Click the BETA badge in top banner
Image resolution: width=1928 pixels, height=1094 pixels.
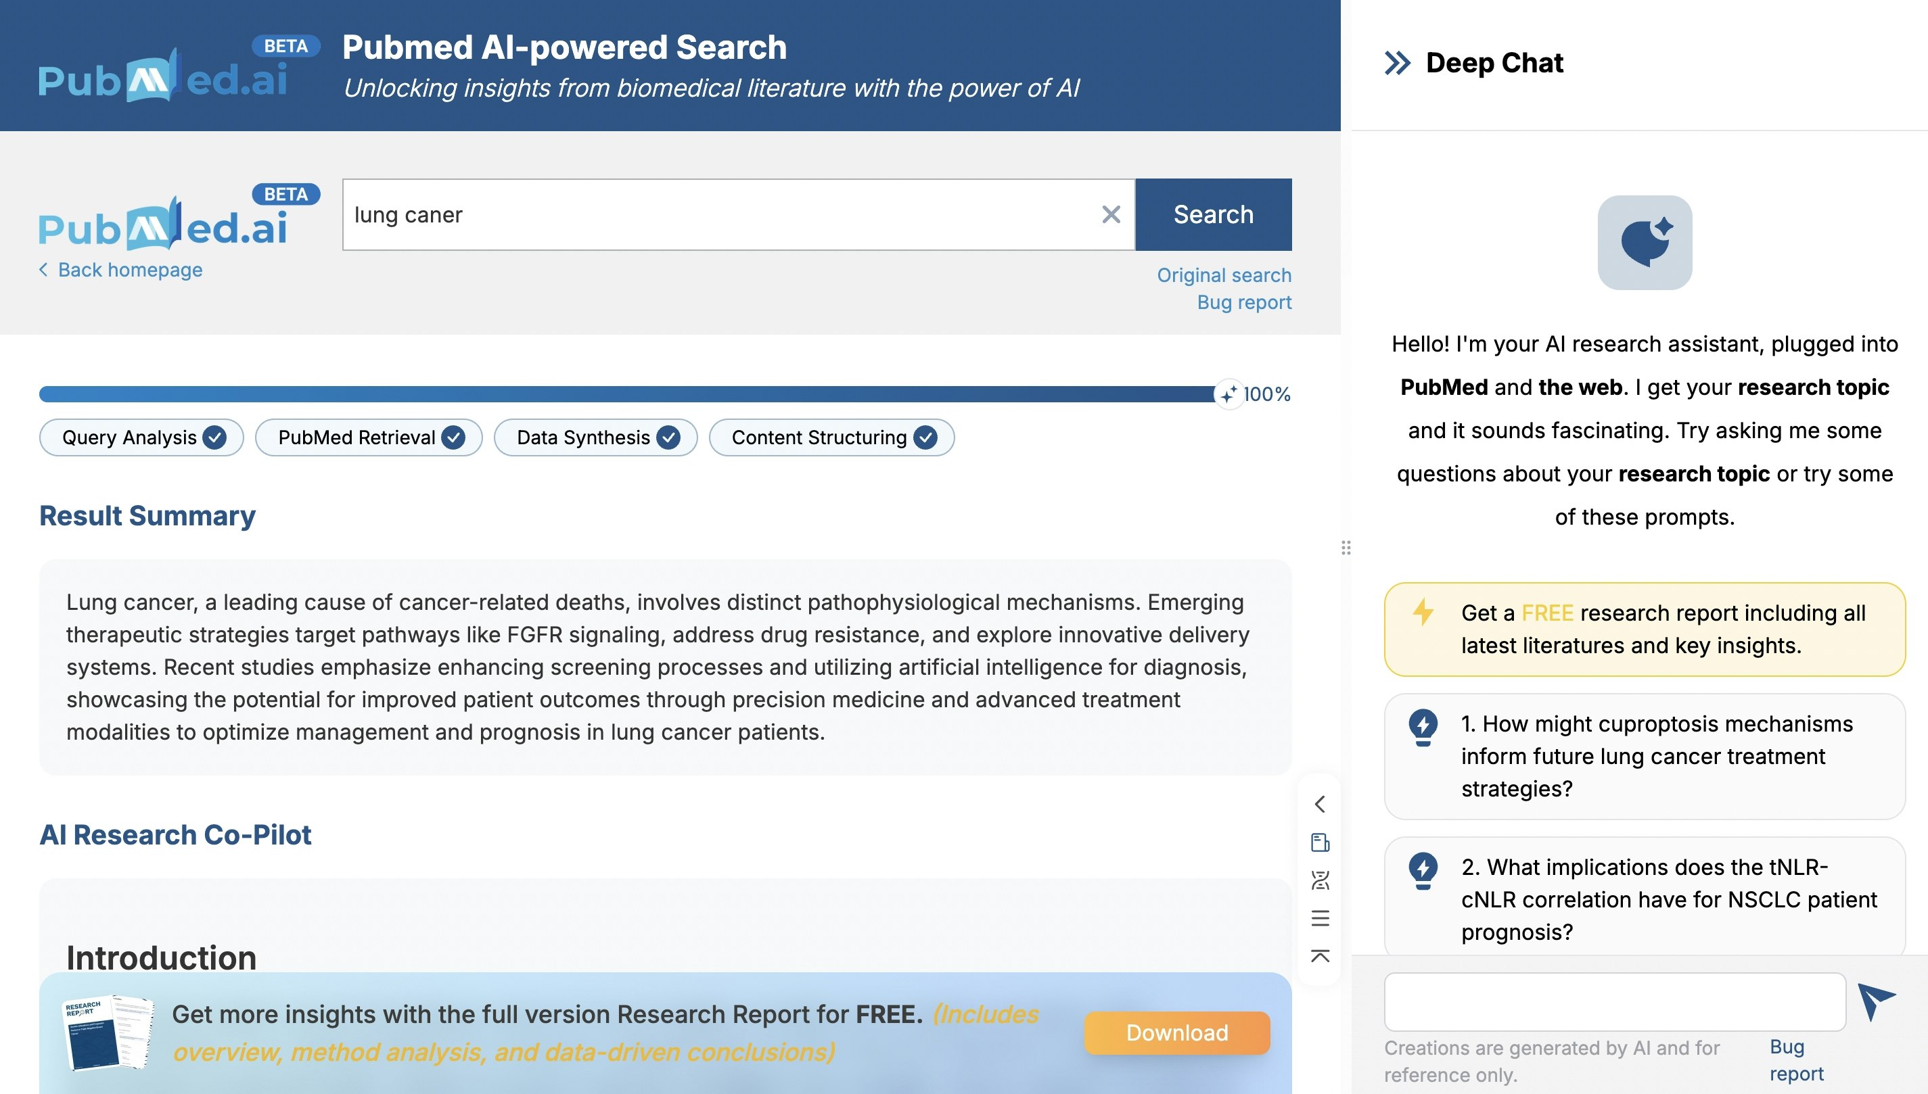coord(285,46)
